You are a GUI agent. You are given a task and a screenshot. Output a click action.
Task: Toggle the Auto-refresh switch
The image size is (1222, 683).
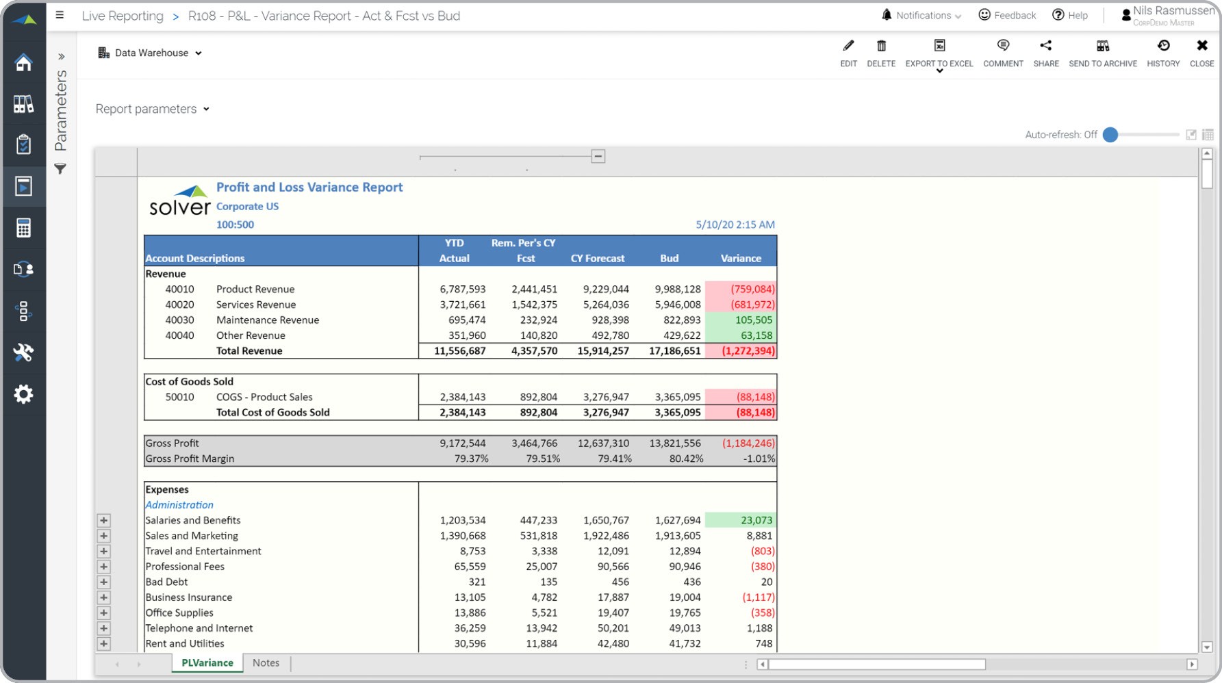coord(1111,135)
